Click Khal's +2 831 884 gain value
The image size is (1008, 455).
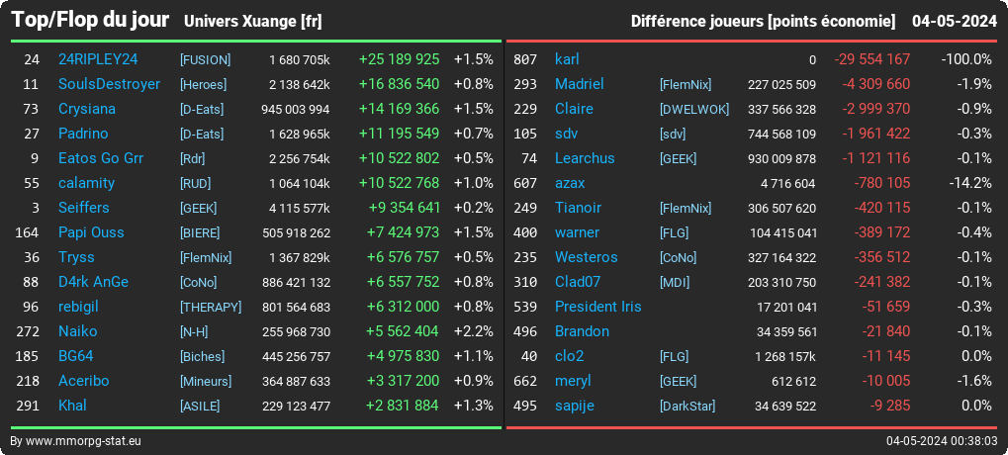click(402, 406)
